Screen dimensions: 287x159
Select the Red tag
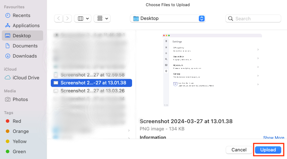pos(17,121)
